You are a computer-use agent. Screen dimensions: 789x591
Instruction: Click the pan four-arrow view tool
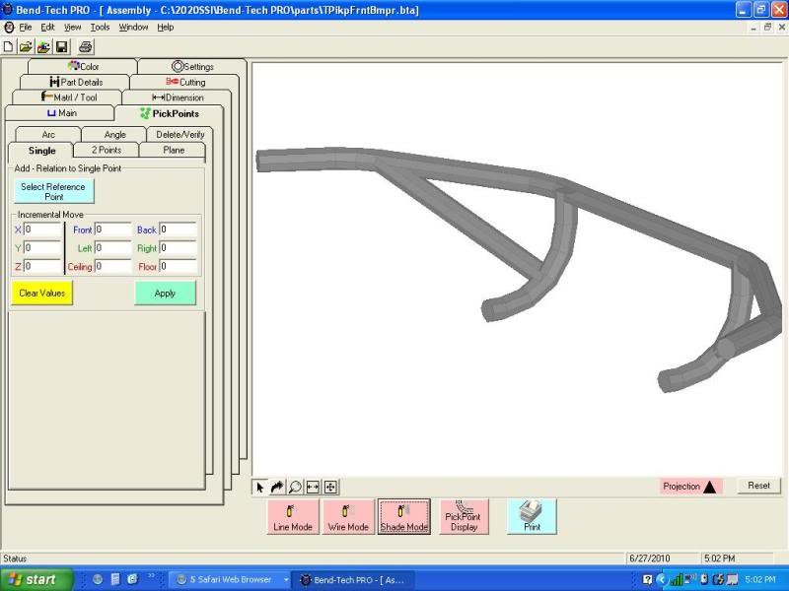[x=330, y=487]
